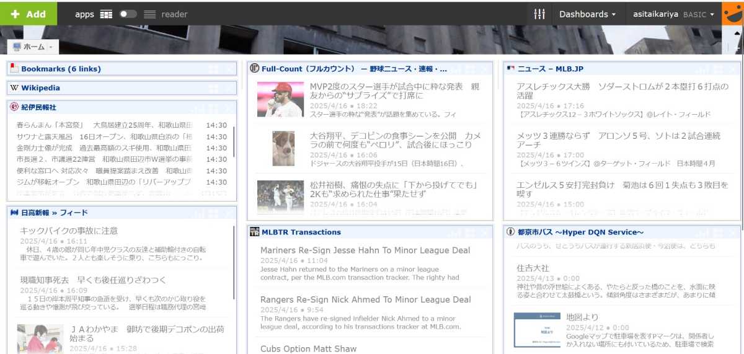The width and height of the screenshot is (744, 354).
Task: Open the dashboard settings sliders icon
Action: [x=539, y=14]
